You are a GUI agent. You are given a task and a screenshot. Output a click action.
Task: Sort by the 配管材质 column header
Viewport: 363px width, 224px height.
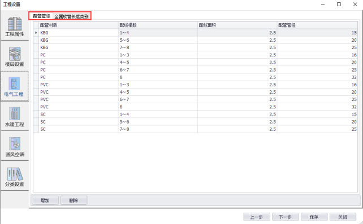coord(79,25)
